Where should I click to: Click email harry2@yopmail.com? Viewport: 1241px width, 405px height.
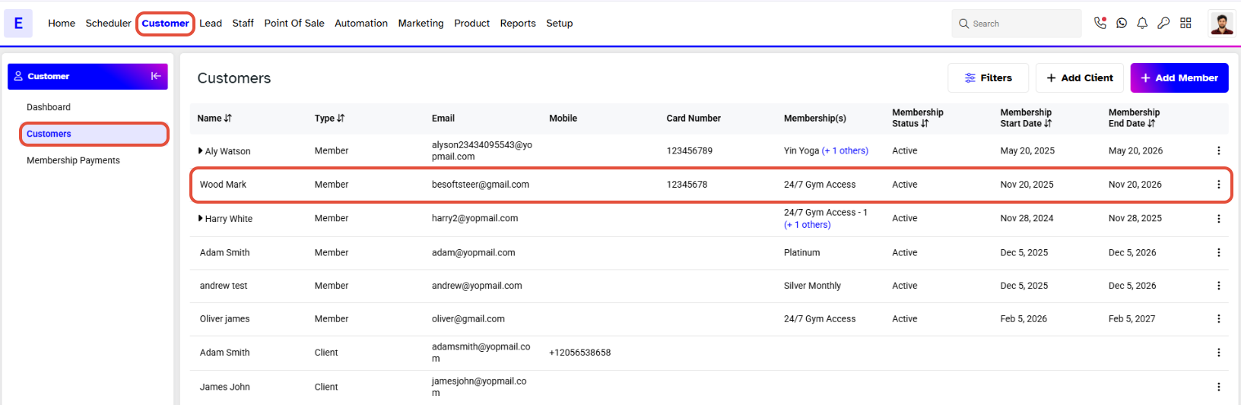click(474, 218)
